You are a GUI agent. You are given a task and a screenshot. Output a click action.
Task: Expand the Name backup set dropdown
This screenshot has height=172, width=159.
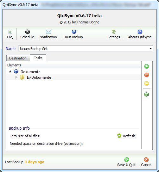pyautogui.click(x=150, y=49)
